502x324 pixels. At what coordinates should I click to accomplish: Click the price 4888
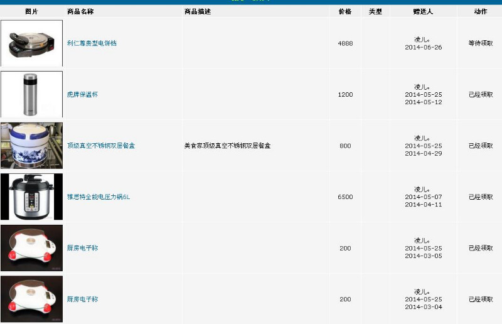tap(345, 43)
